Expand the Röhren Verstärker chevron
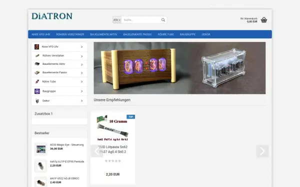 (81, 56)
